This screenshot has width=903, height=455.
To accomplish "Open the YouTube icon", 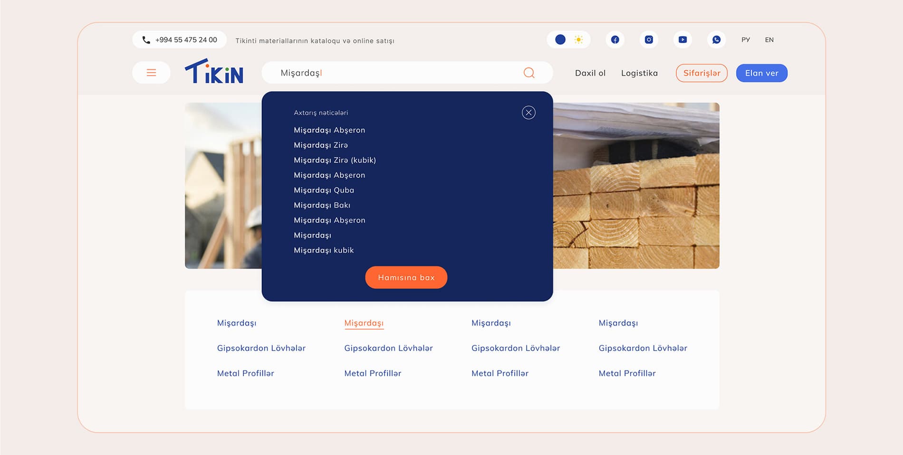I will 682,40.
